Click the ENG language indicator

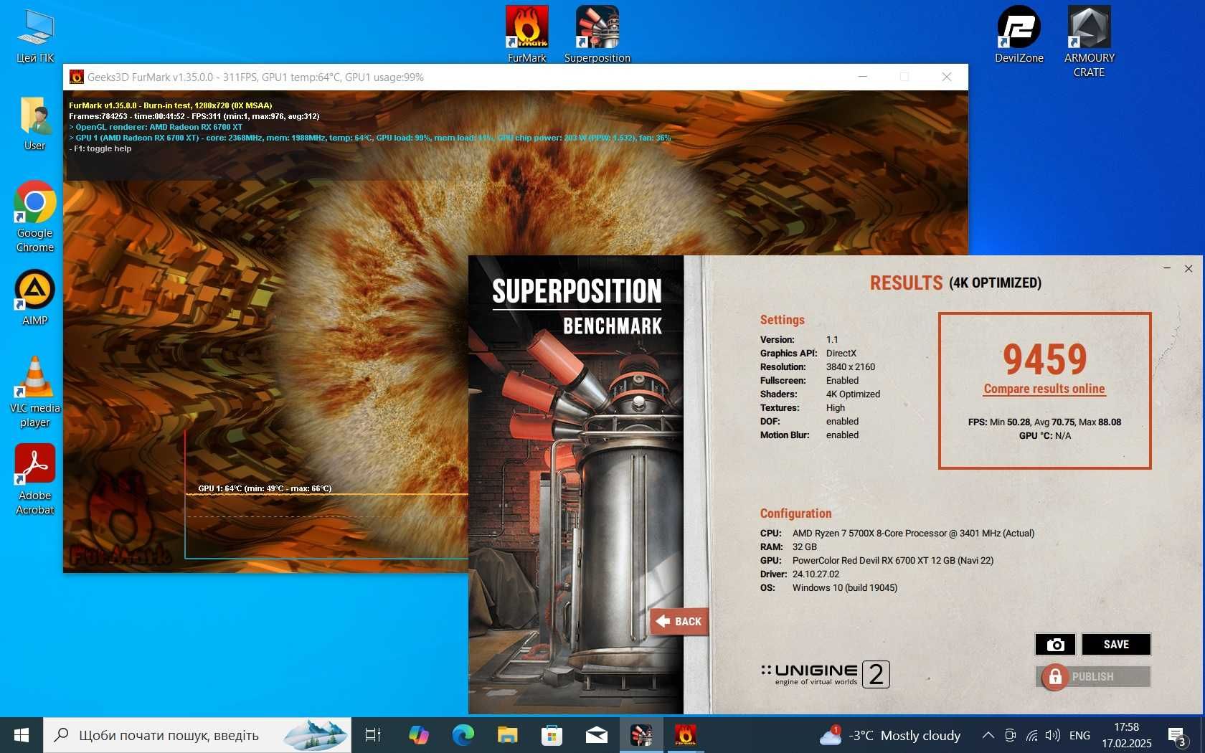[1079, 735]
